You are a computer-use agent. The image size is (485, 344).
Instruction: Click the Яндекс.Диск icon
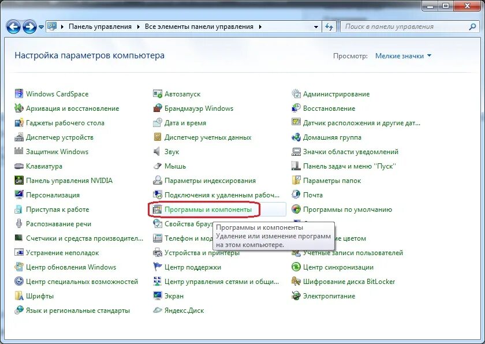pos(158,311)
